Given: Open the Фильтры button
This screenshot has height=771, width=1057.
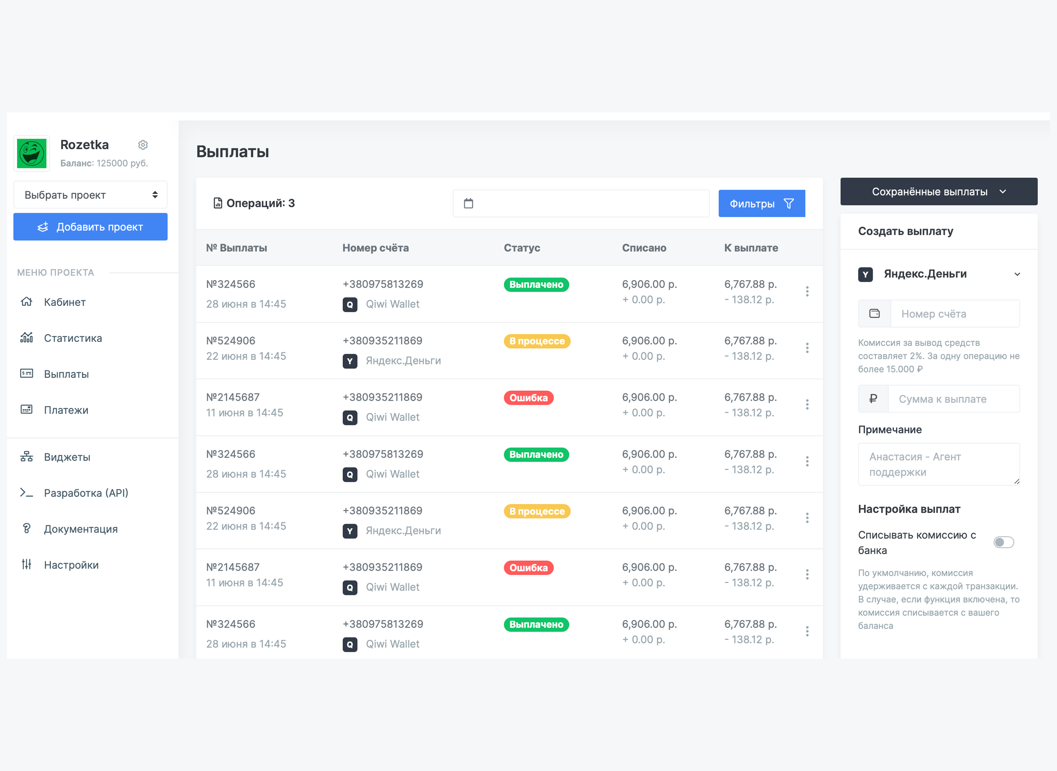Looking at the screenshot, I should point(761,204).
